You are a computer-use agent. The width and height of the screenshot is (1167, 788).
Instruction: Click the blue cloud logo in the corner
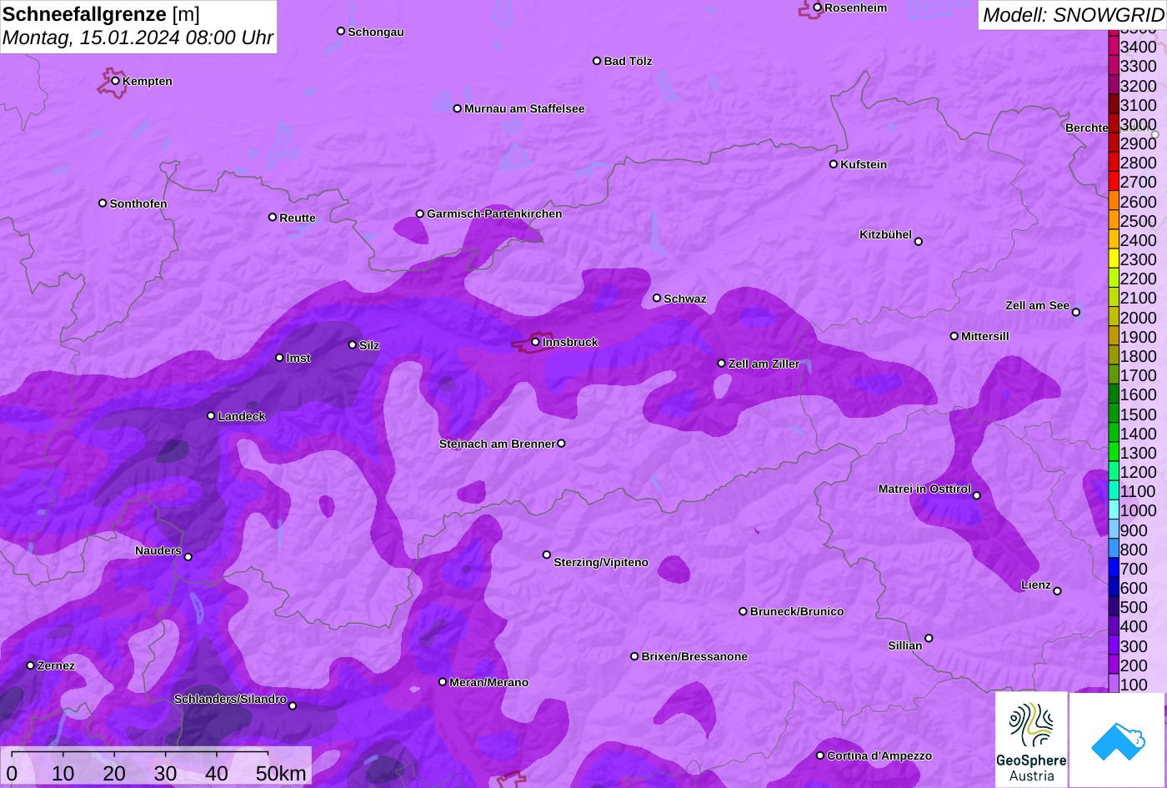pos(1117,740)
